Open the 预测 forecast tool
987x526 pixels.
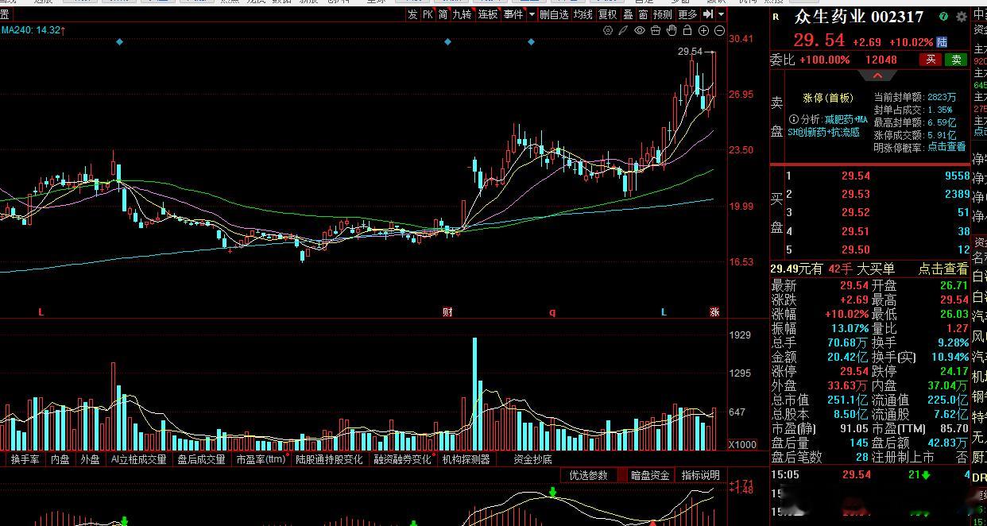click(663, 14)
